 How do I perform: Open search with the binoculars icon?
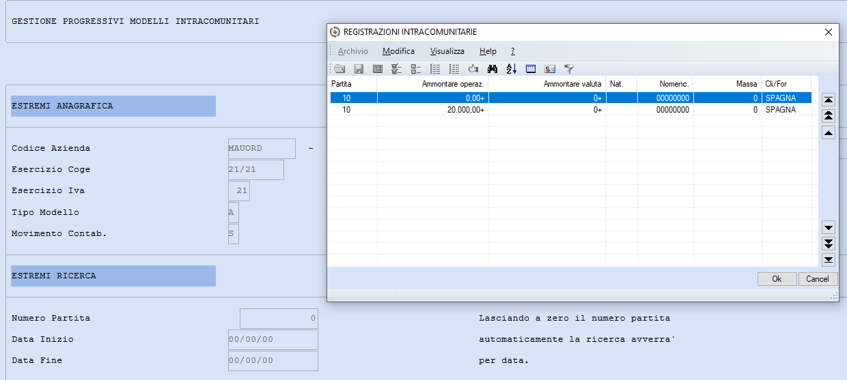tap(492, 69)
